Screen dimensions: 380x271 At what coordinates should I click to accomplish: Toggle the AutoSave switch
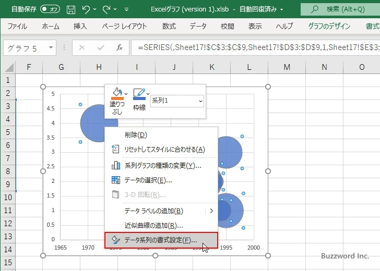(50, 9)
